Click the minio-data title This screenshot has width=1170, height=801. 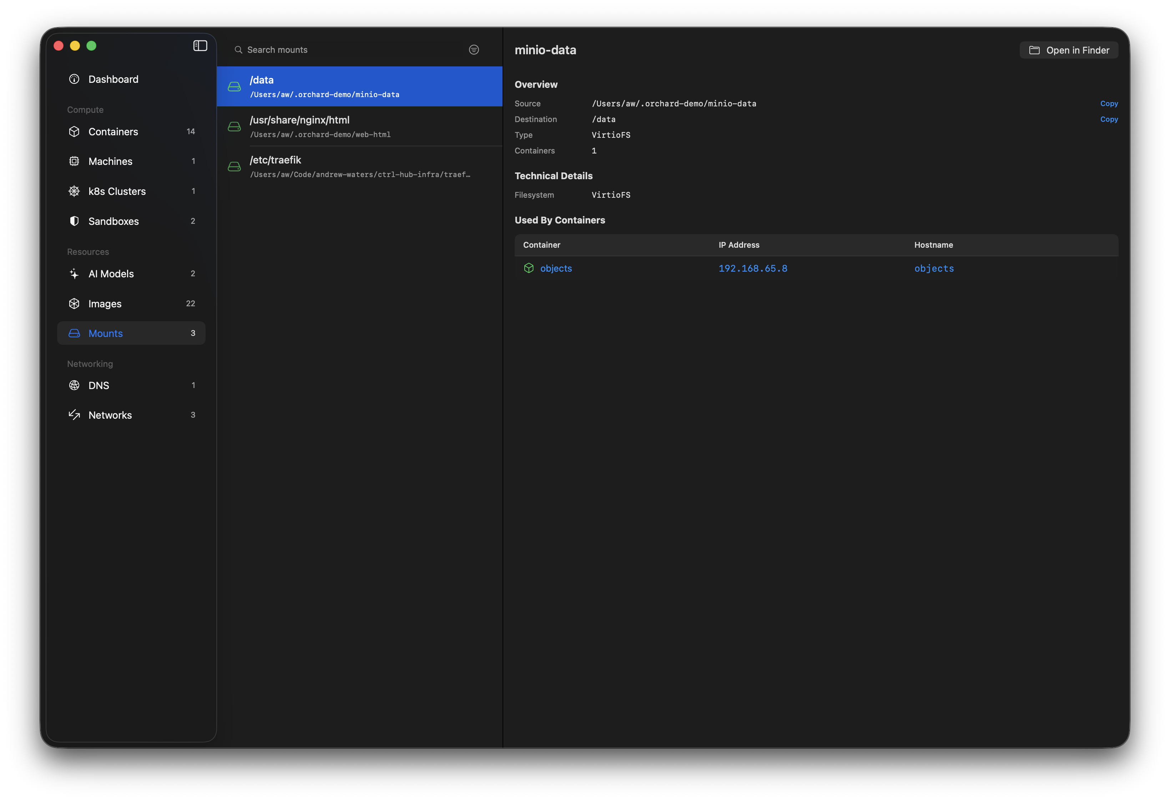pos(545,50)
